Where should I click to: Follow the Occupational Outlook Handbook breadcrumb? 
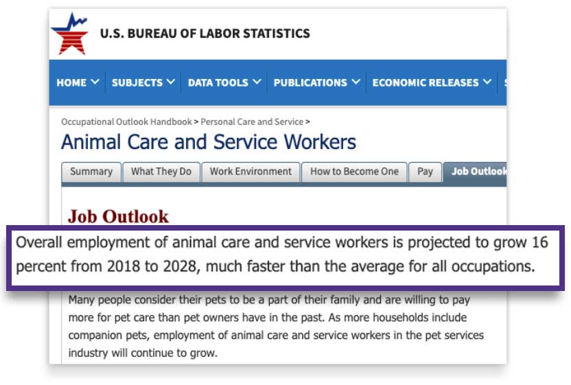pyautogui.click(x=126, y=121)
